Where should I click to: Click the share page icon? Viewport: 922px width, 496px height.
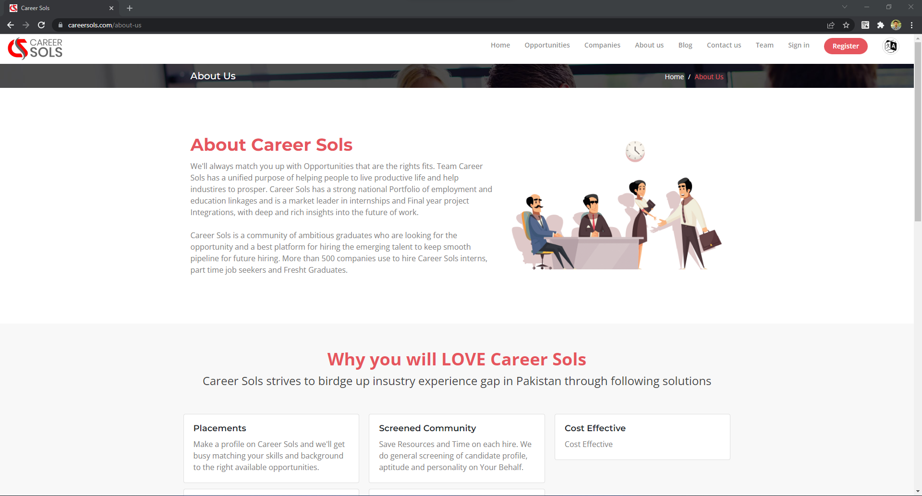click(x=831, y=25)
